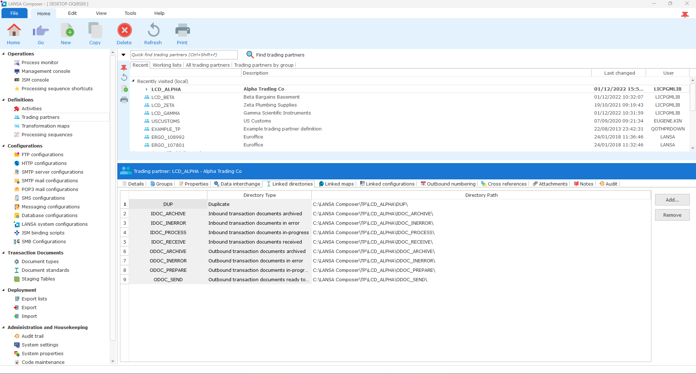The image size is (696, 374).
Task: Open HTTP configurations
Action: (x=44, y=163)
